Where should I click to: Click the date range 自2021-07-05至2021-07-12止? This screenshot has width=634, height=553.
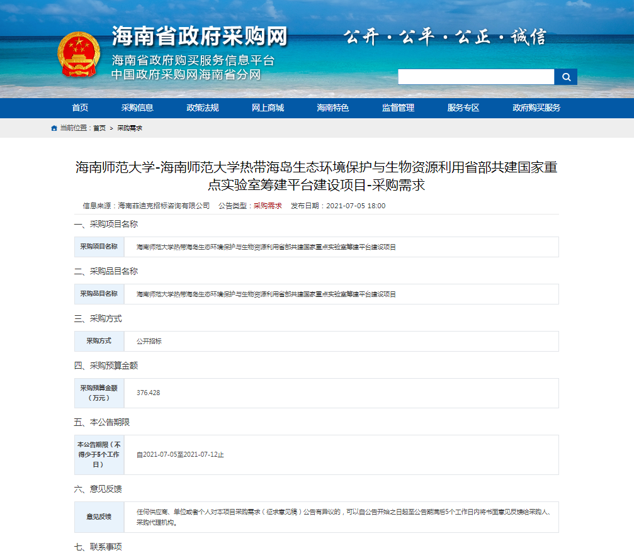pos(180,454)
